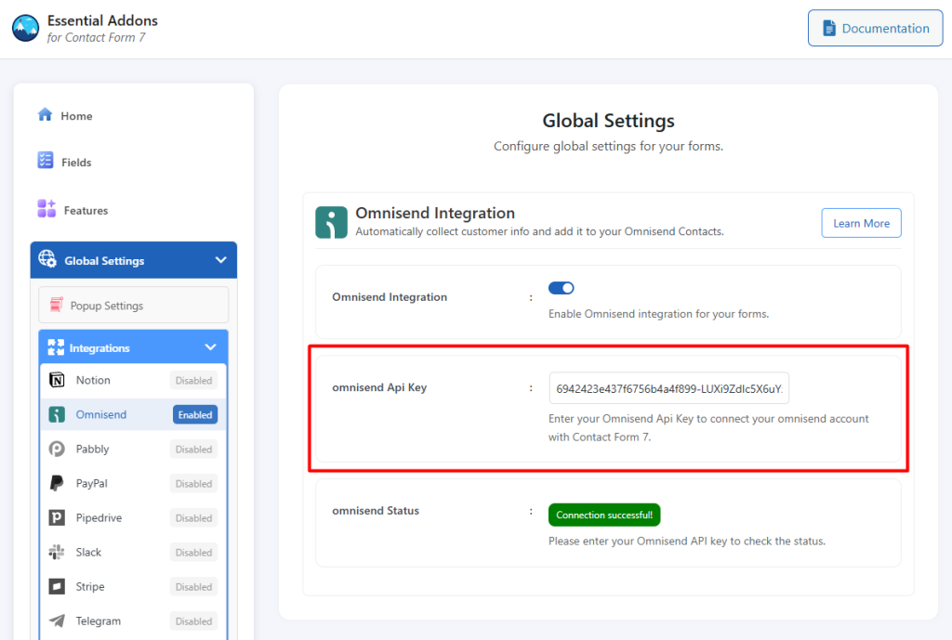Click Disabled badge next to Stripe

[193, 587]
